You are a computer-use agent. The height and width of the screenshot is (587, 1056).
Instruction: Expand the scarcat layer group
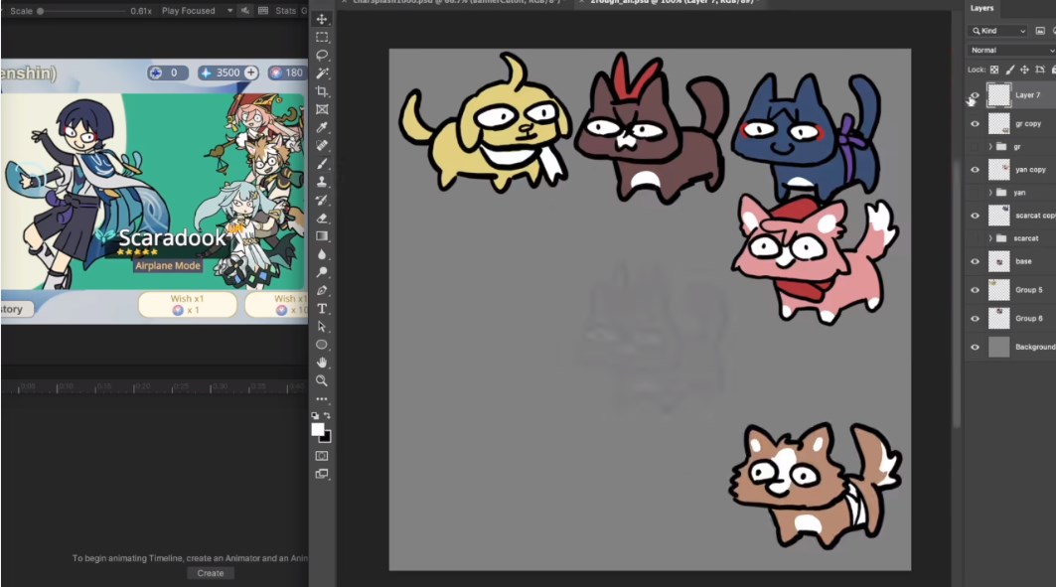[x=990, y=238]
